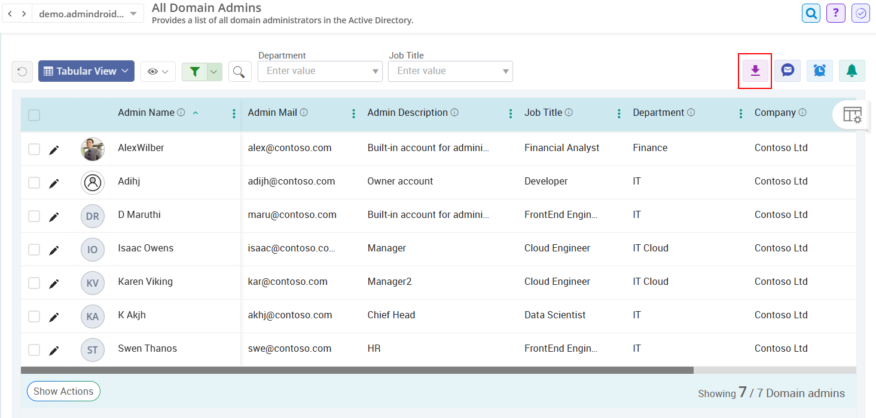
Task: Open the email report icon
Action: tap(788, 70)
